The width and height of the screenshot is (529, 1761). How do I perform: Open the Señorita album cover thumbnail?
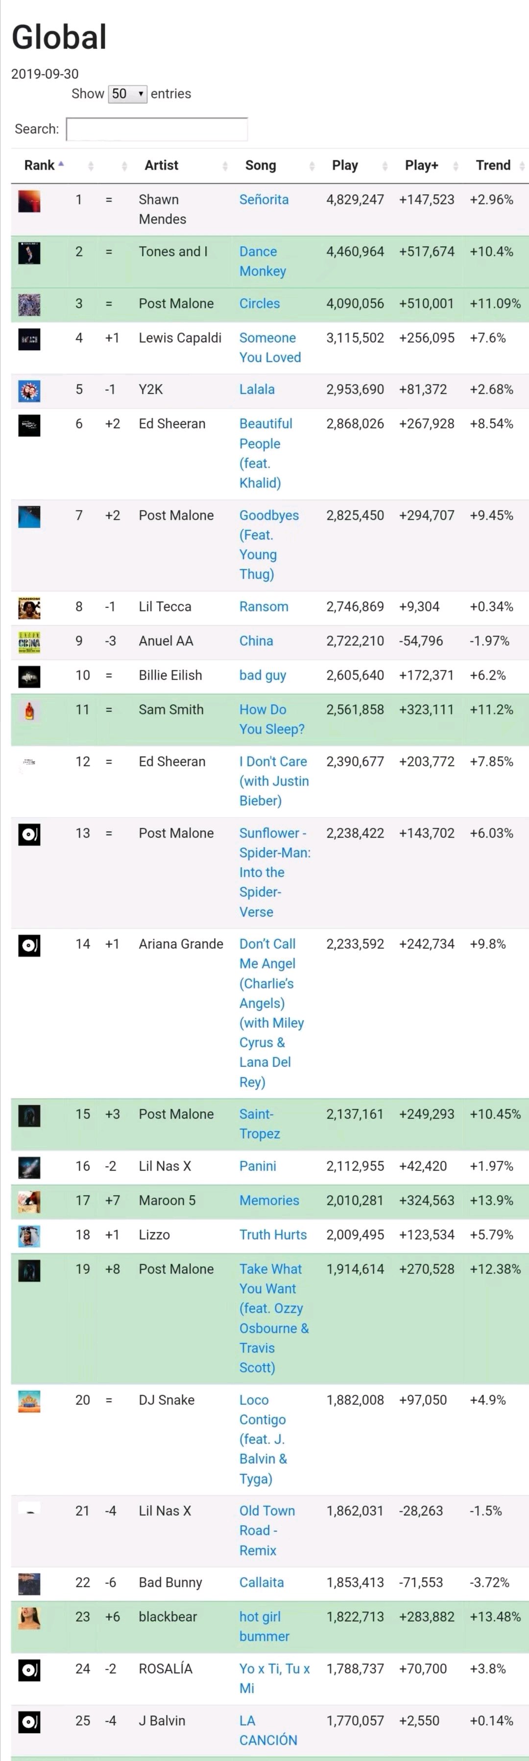29,201
